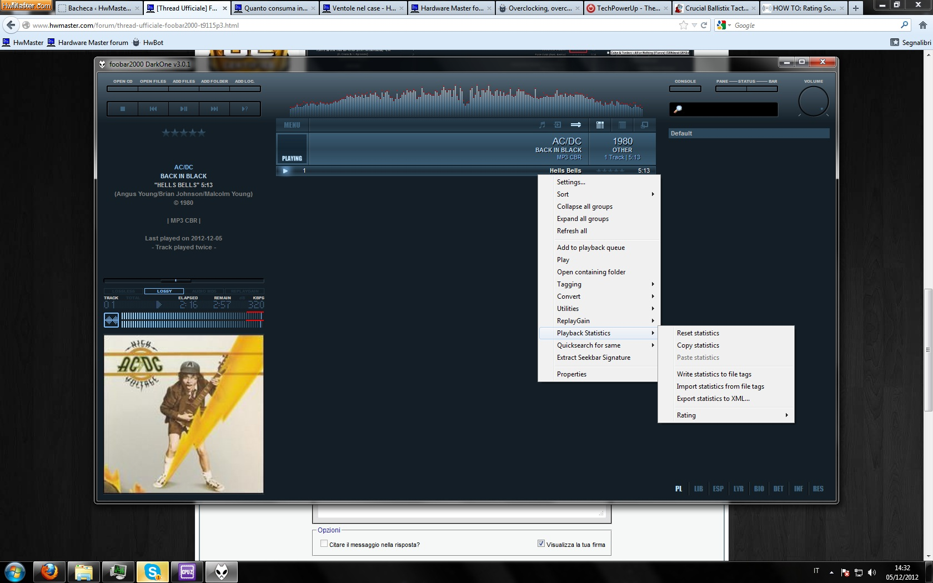Click the seekbar slider under track info
Image resolution: width=933 pixels, height=583 pixels.
184,280
